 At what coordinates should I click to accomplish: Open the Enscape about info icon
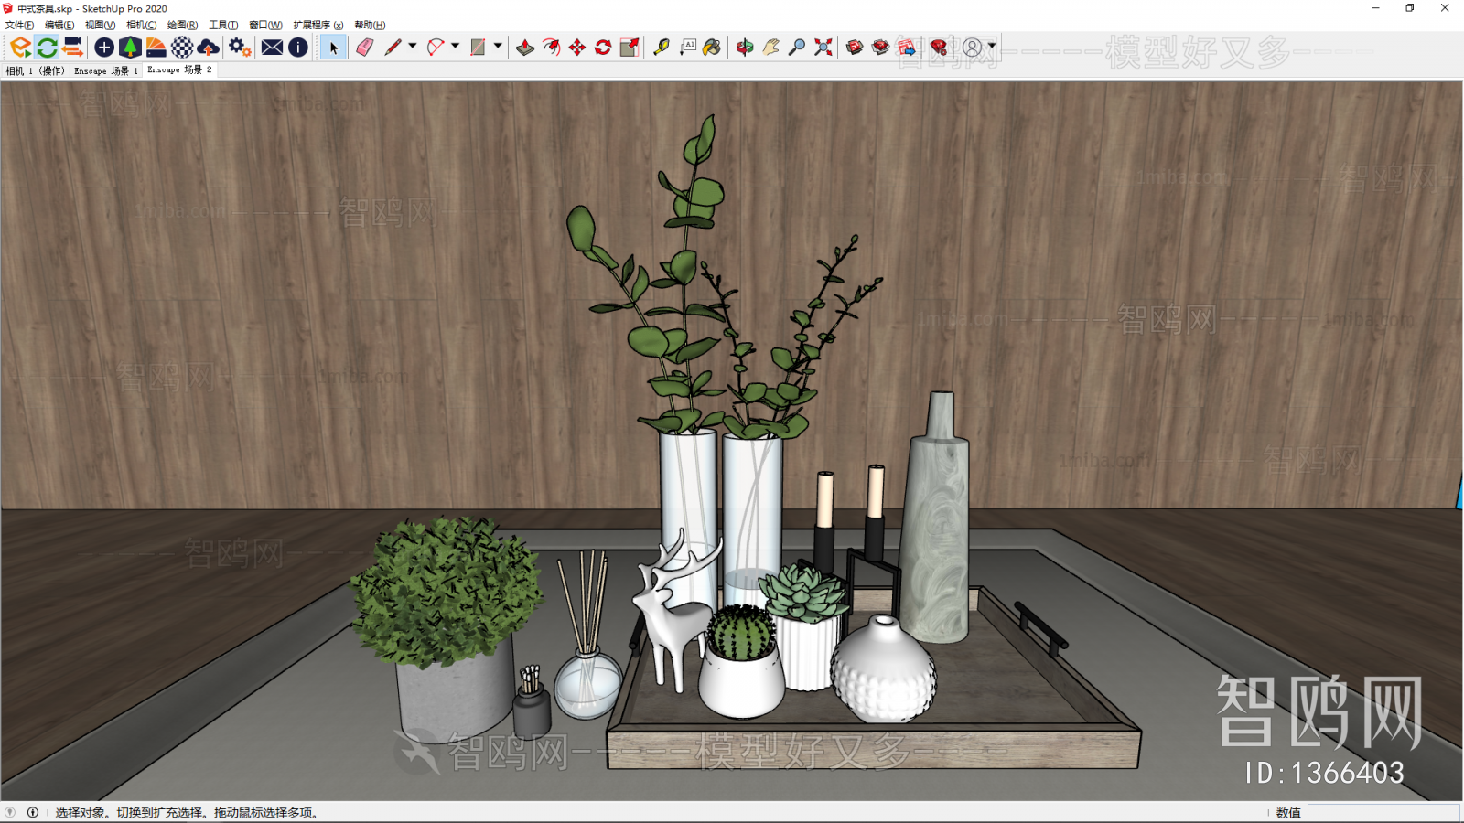click(298, 48)
